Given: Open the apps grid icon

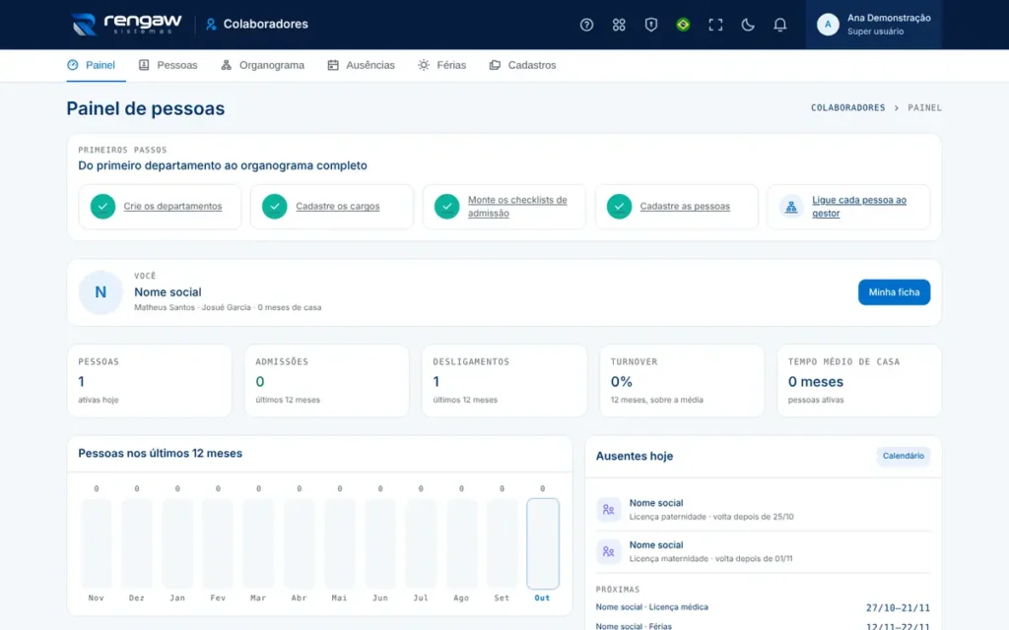Looking at the screenshot, I should coord(619,25).
